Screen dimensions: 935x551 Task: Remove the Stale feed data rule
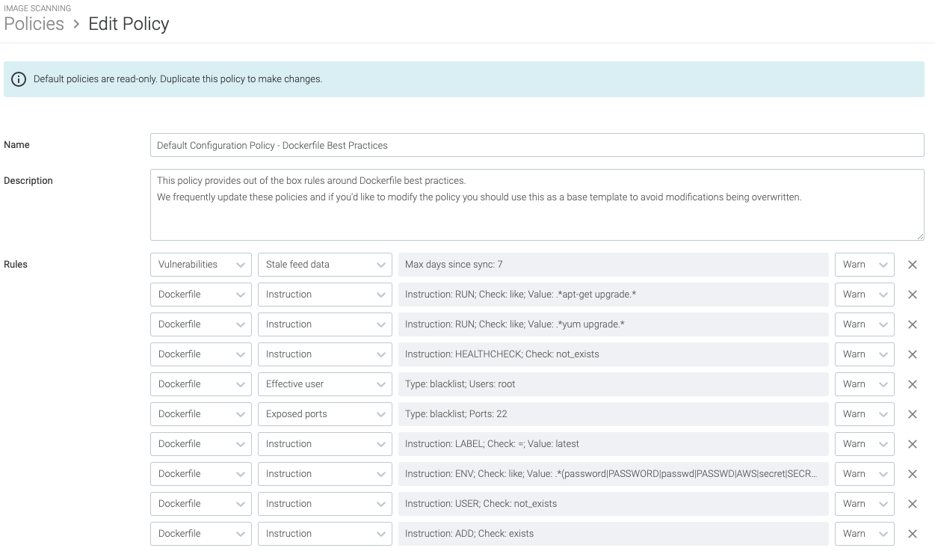point(913,264)
